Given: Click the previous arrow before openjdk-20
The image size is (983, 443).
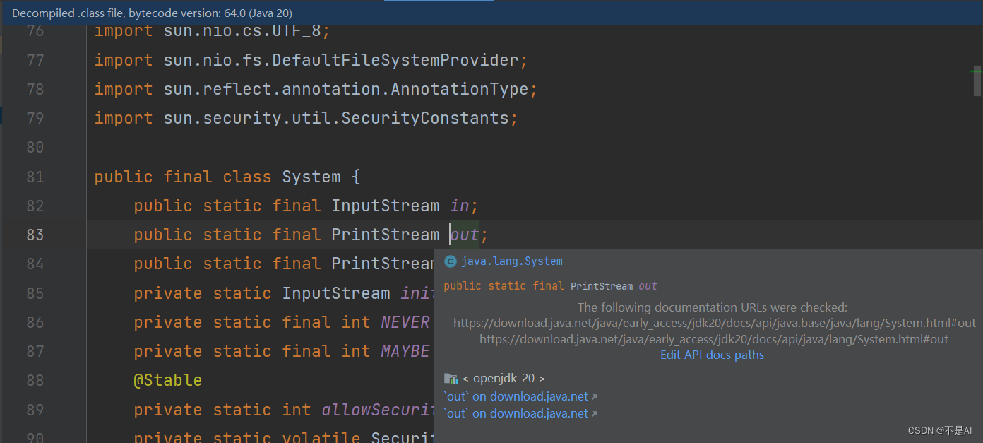Looking at the screenshot, I should click(x=467, y=378).
